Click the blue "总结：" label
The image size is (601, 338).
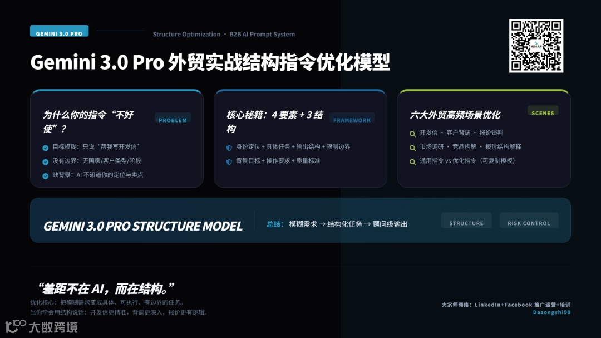[275, 224]
